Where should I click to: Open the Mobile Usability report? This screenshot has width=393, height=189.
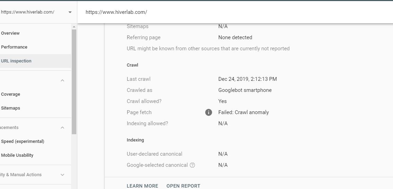(17, 155)
